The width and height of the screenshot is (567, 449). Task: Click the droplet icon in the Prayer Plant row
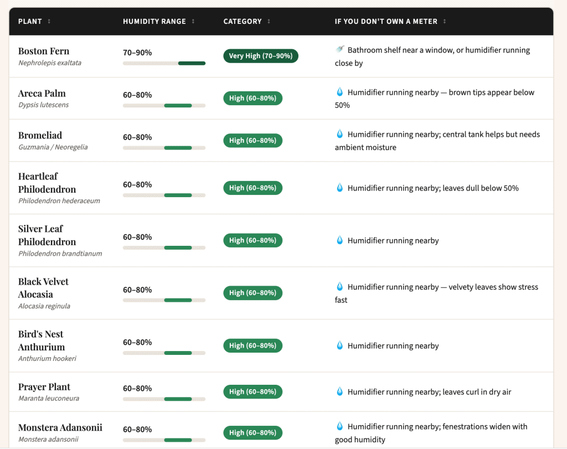(x=339, y=392)
